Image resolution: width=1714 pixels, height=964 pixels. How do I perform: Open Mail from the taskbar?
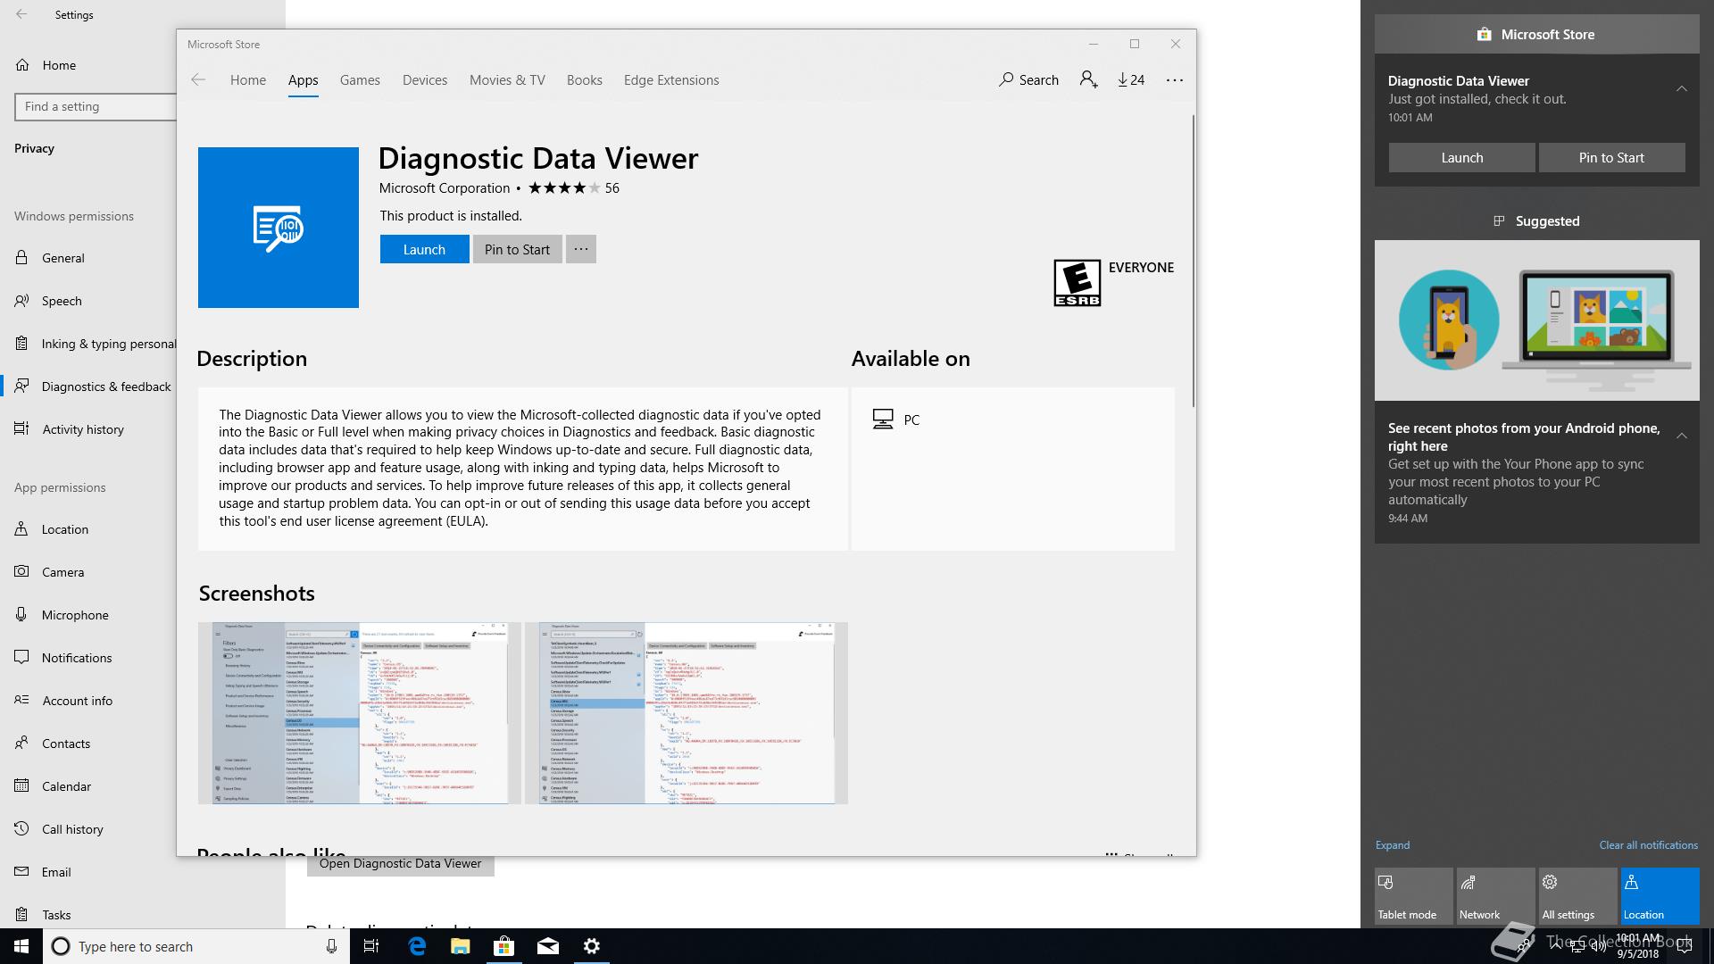click(x=548, y=946)
